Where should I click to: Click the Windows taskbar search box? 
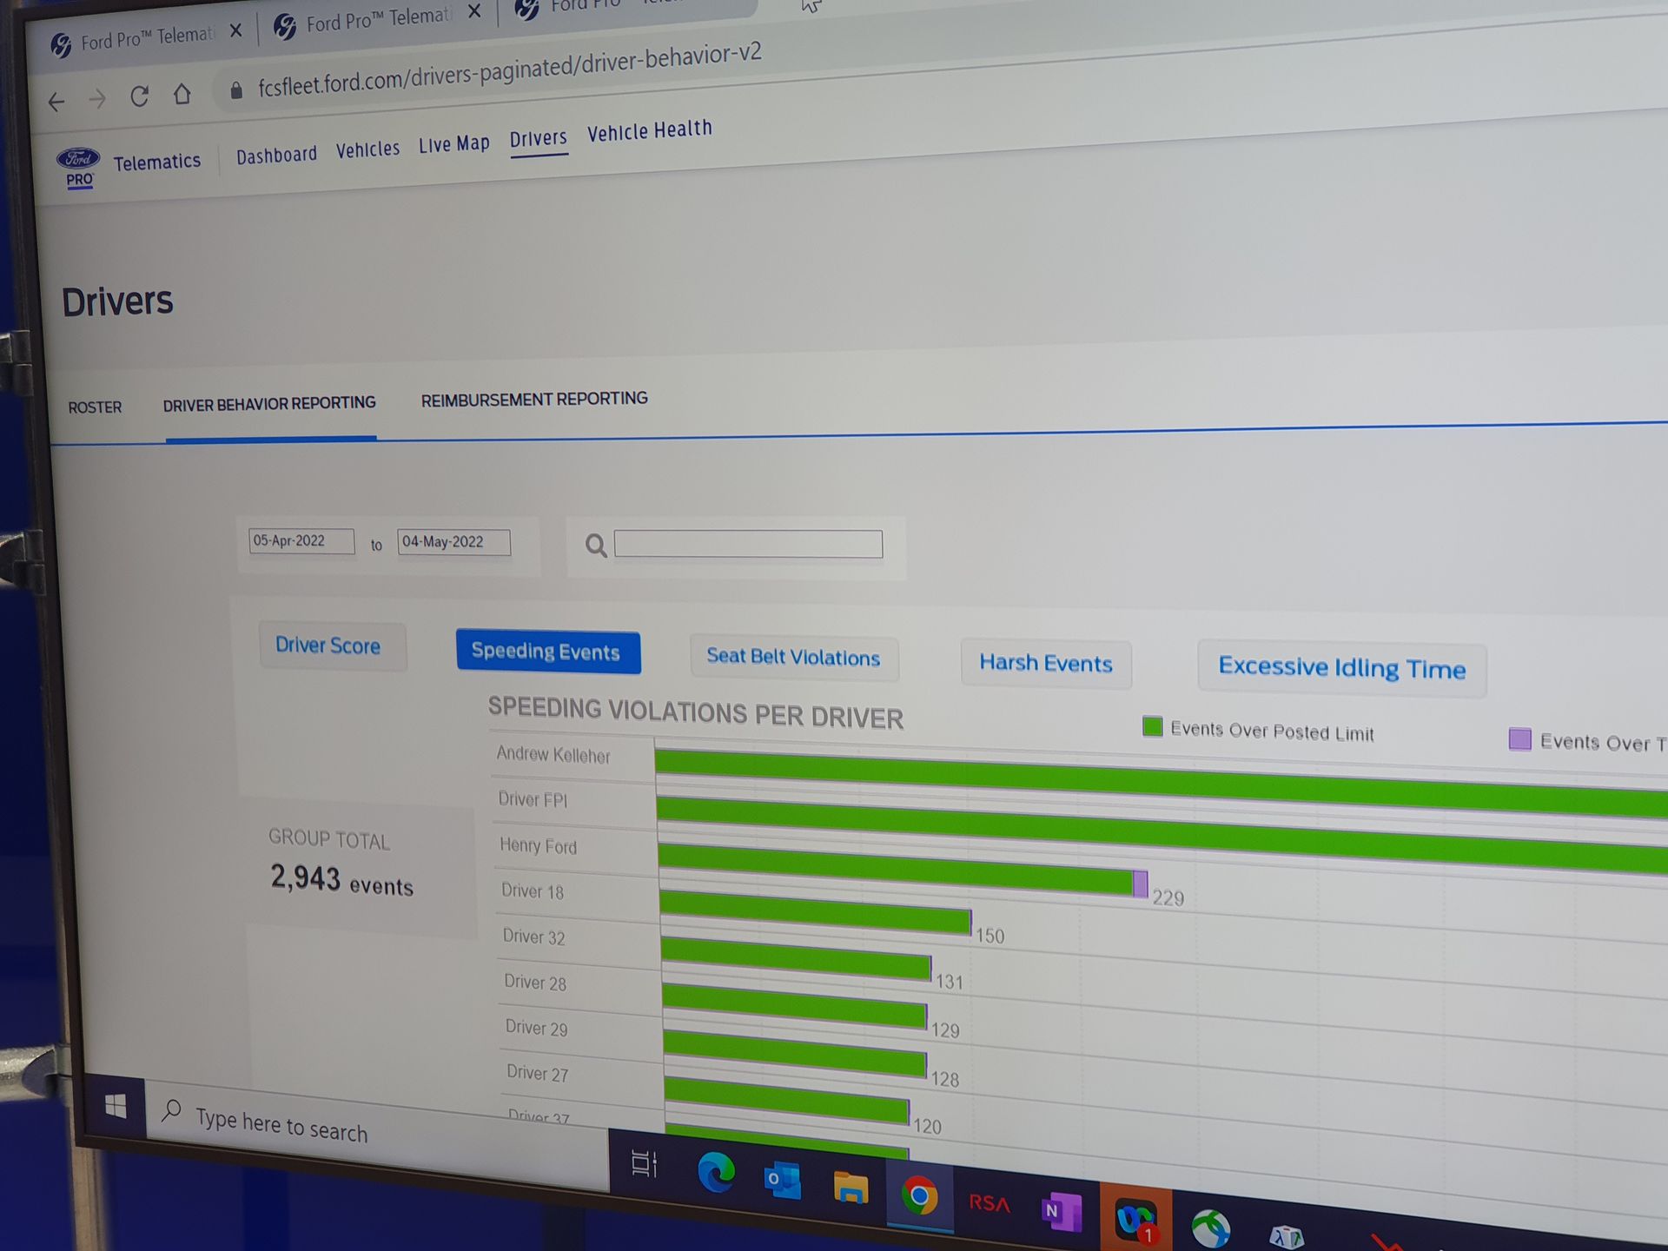pos(378,1134)
